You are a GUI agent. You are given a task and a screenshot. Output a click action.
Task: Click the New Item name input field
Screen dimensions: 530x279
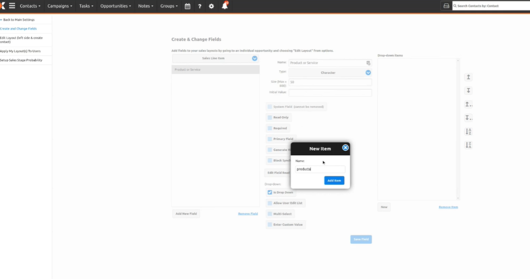pyautogui.click(x=320, y=169)
